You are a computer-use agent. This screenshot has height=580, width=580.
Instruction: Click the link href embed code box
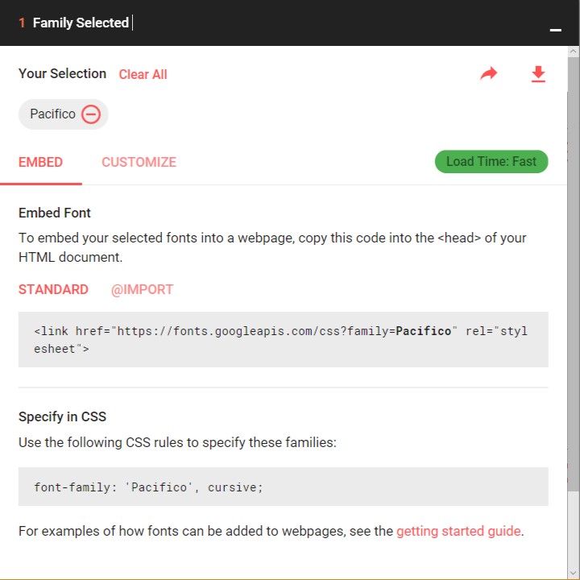pos(283,340)
